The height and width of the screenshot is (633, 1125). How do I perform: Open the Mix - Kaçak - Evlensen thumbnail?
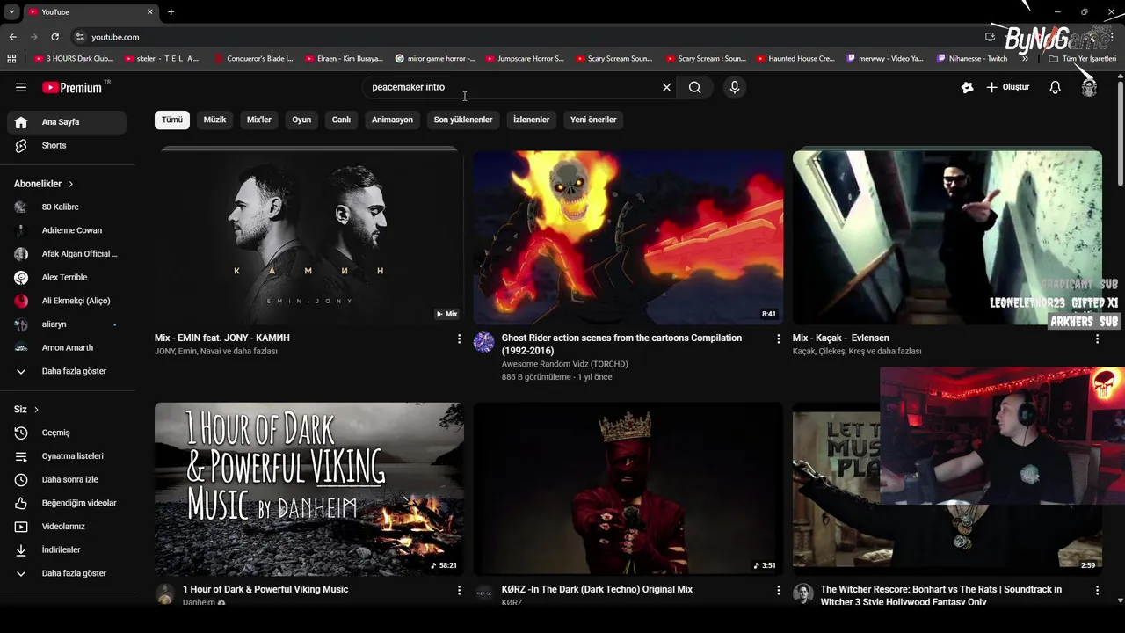coord(947,237)
